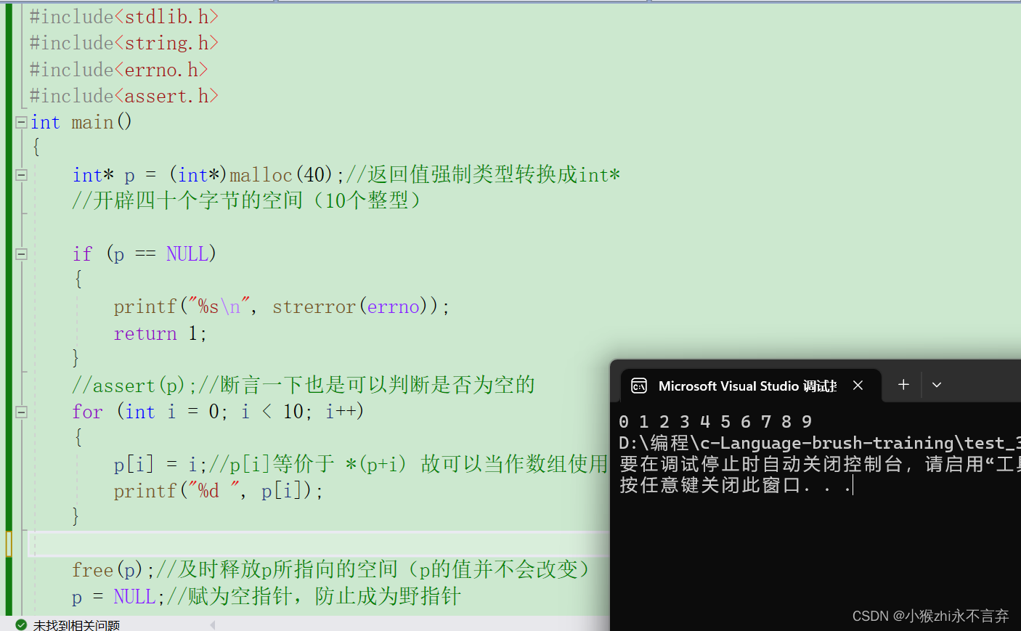Click the 'free(p);' statement
Viewport: 1021px width, 631px height.
[x=113, y=570]
